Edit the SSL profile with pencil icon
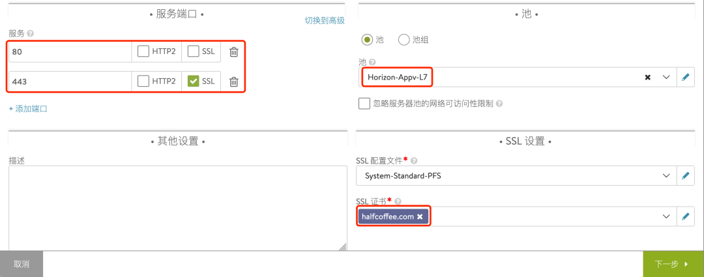704x277 pixels. coord(685,176)
